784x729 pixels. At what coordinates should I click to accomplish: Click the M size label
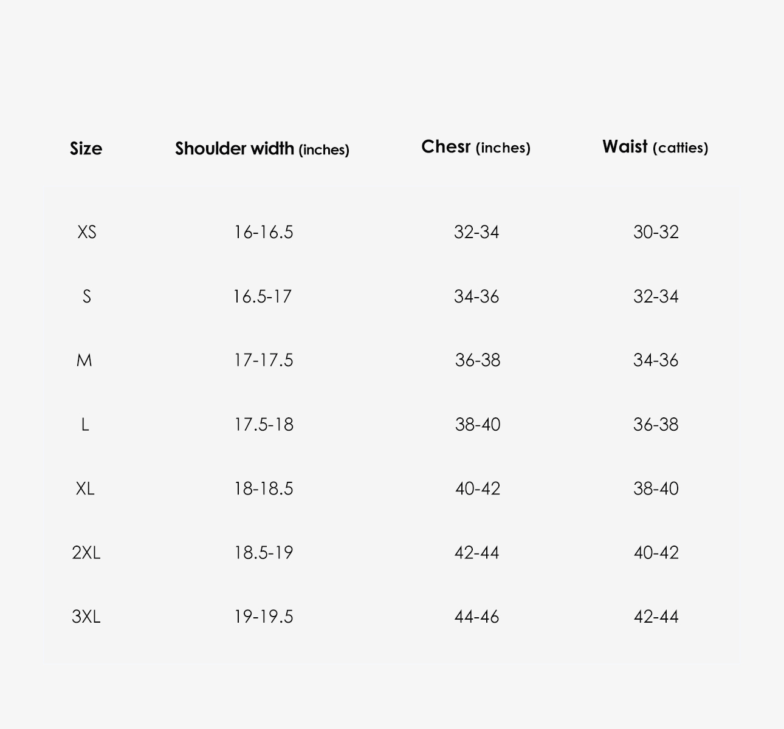coord(84,360)
